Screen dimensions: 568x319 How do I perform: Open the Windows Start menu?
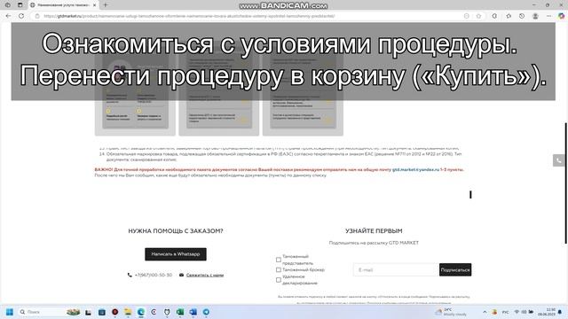(10, 312)
